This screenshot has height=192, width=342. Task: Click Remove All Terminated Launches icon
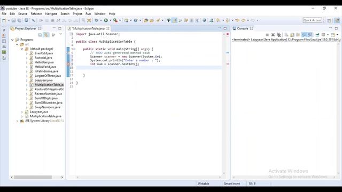(x=278, y=35)
